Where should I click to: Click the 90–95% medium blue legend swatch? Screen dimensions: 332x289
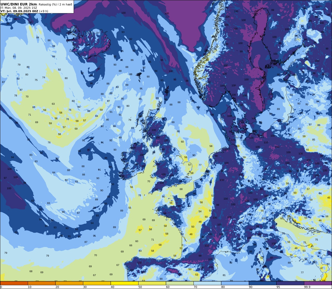pyautogui.click(x=262, y=283)
